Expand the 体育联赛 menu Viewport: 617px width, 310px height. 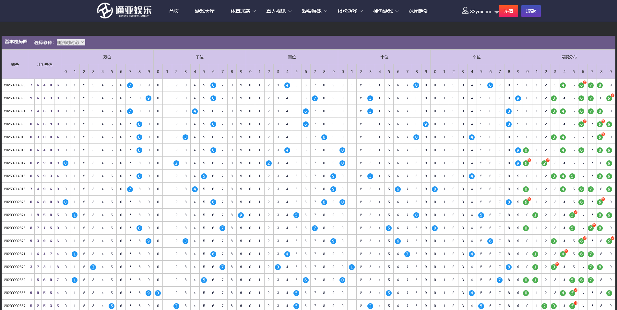(243, 11)
